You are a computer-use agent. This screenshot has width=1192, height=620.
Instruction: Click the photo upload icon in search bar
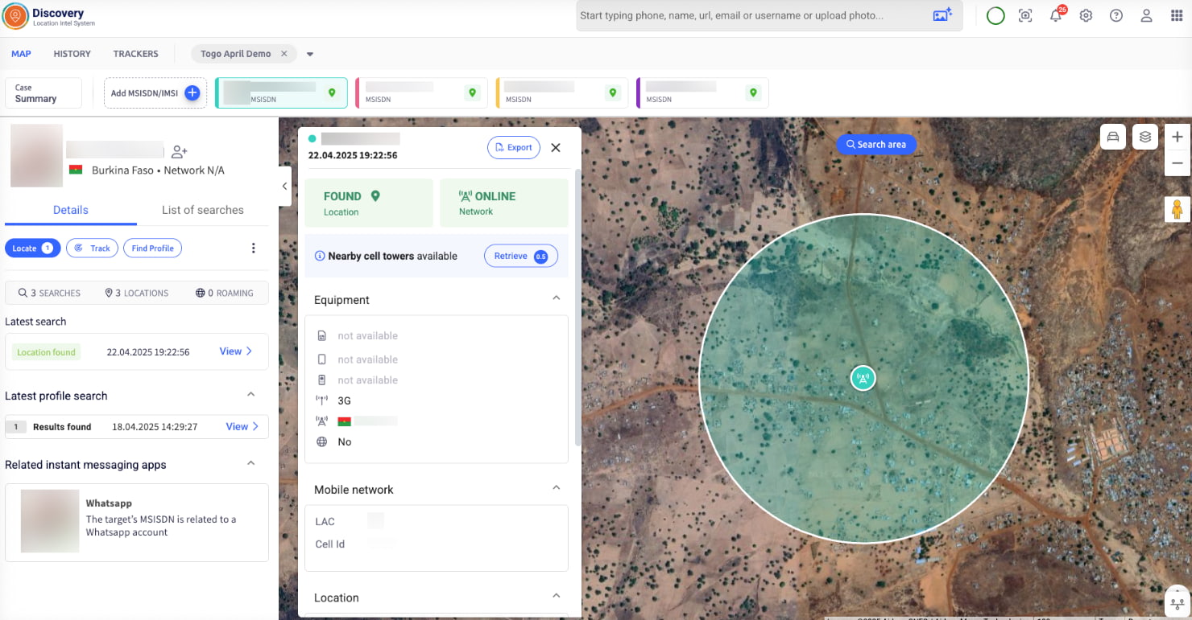pyautogui.click(x=942, y=15)
